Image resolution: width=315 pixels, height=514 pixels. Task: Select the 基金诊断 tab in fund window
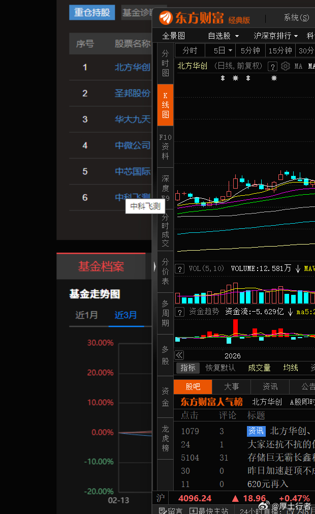[x=137, y=13]
